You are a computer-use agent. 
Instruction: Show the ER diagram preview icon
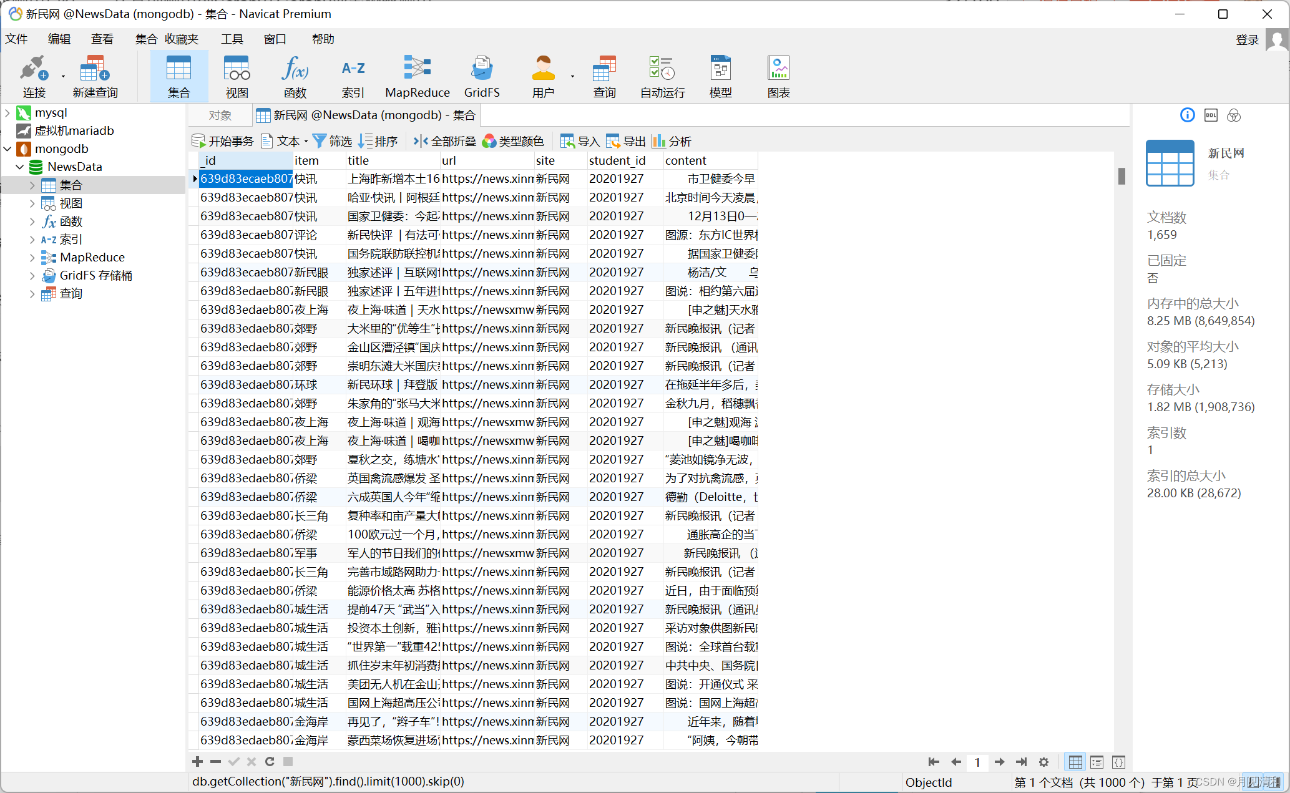1233,115
